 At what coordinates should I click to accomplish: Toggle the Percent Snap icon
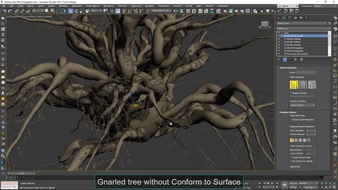click(136, 11)
